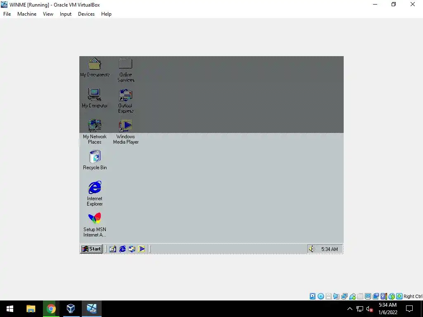Viewport: 423px width, 317px height.
Task: Click the optical drive status icon
Action: pos(321,296)
